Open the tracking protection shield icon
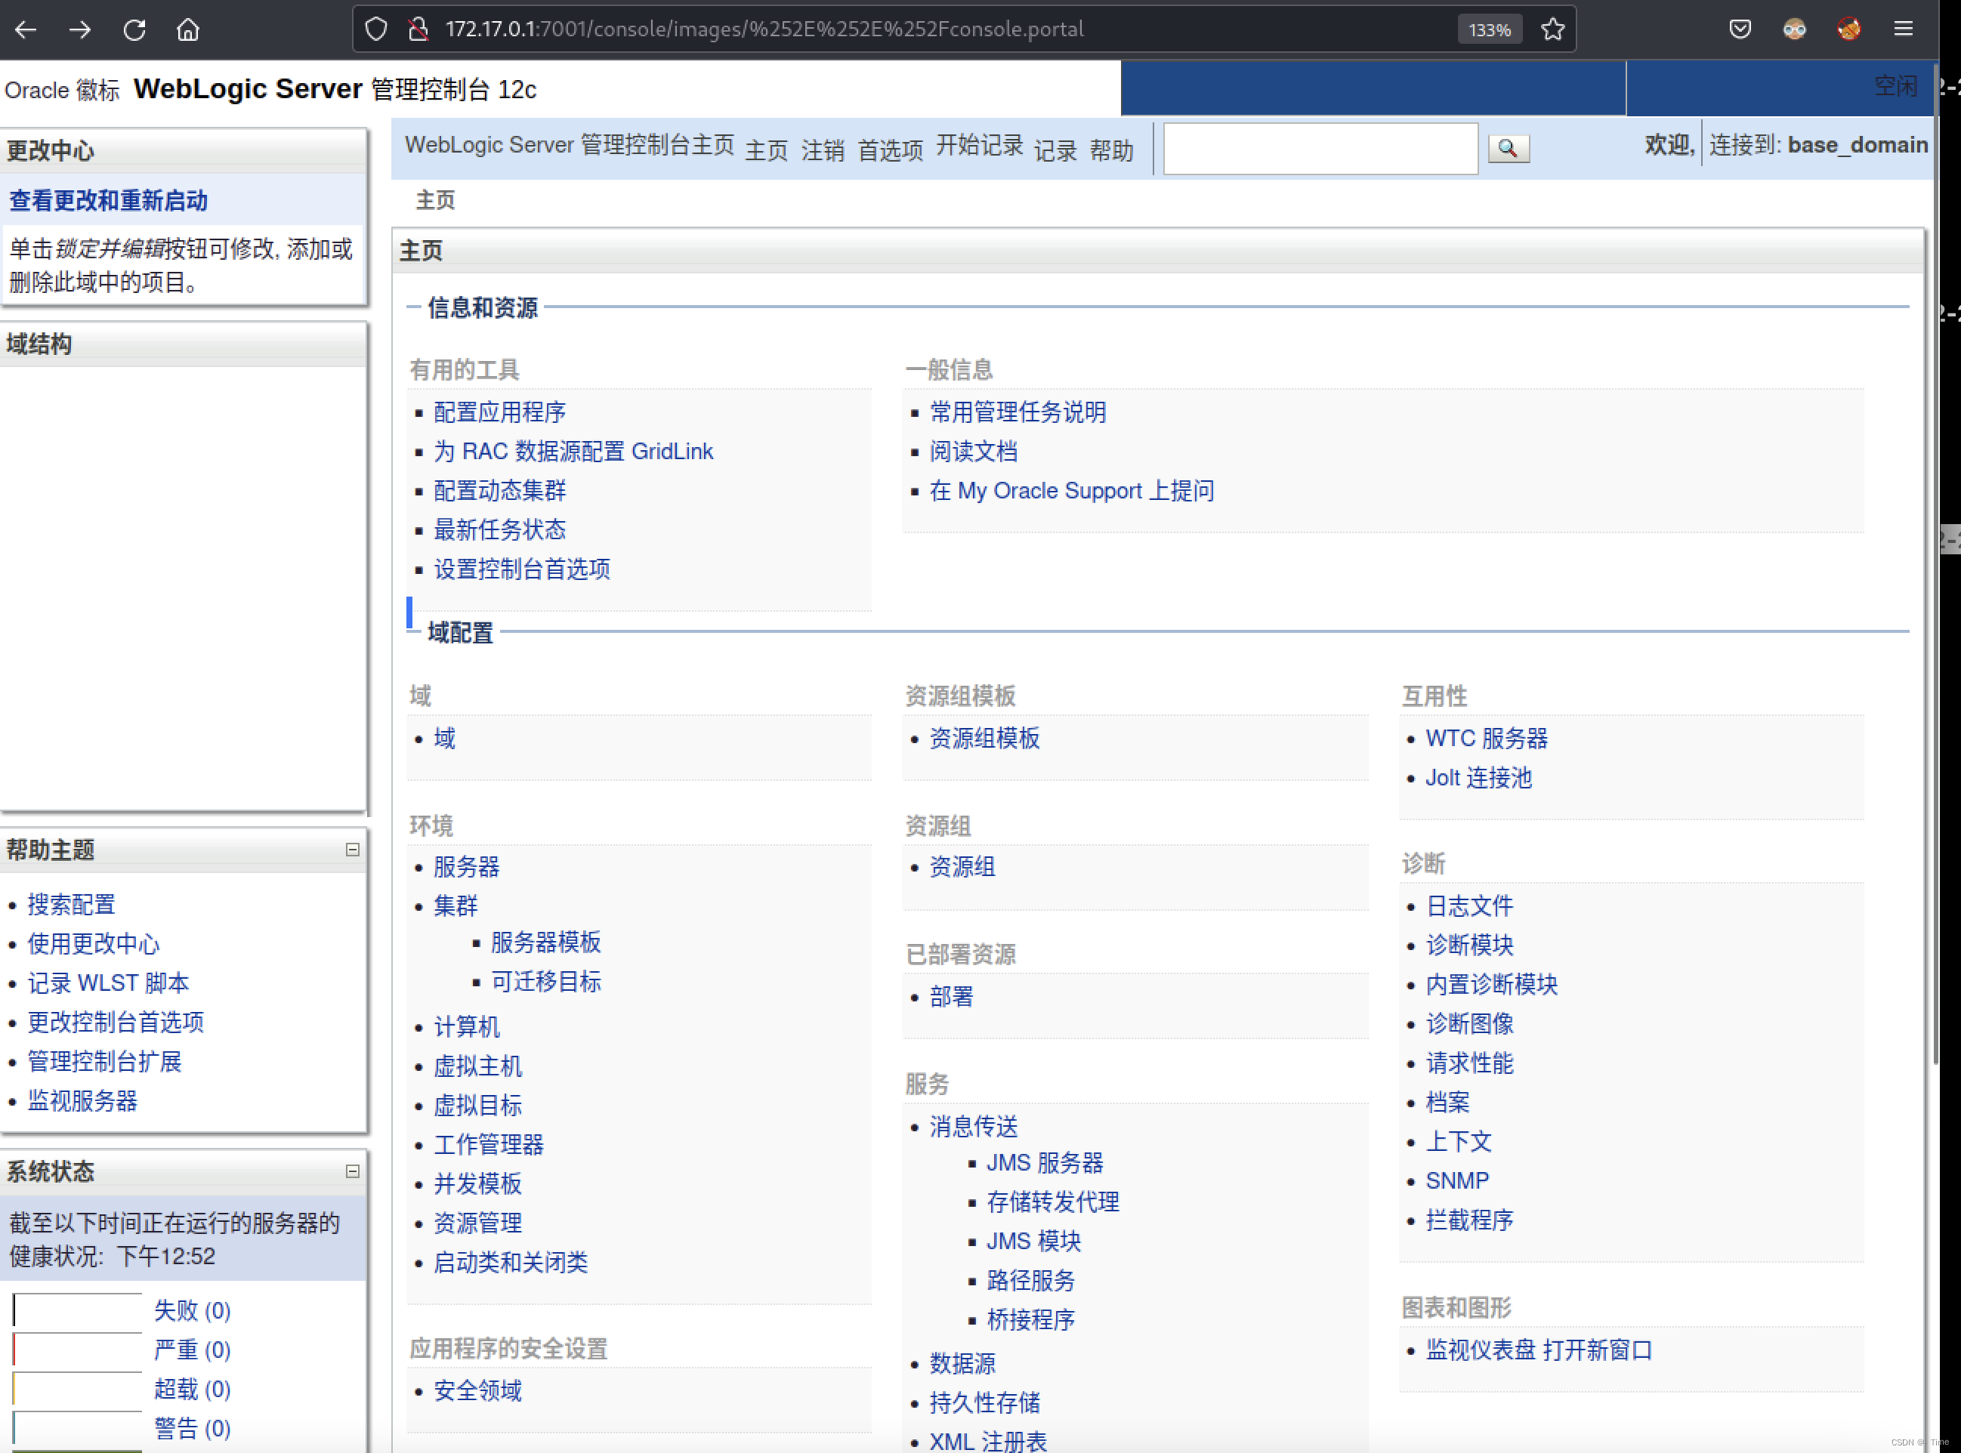 (x=375, y=28)
